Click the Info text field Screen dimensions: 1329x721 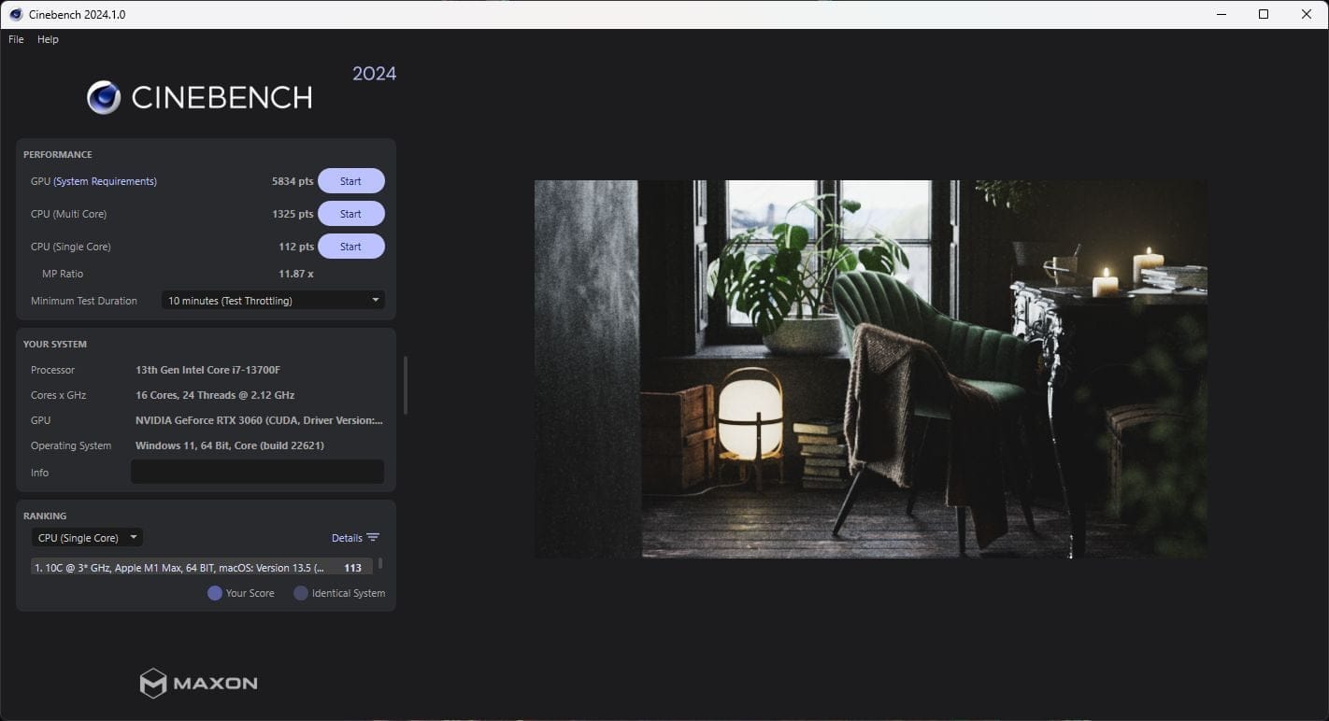[257, 472]
